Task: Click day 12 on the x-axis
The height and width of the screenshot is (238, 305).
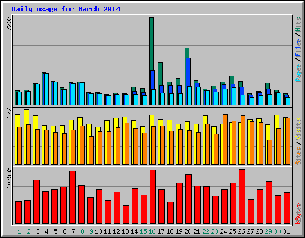Action: tap(116, 231)
